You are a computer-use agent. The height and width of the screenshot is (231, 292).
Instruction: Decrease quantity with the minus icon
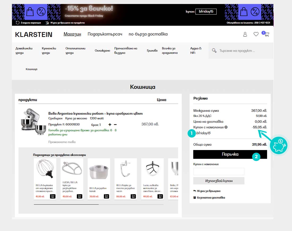point(115,125)
